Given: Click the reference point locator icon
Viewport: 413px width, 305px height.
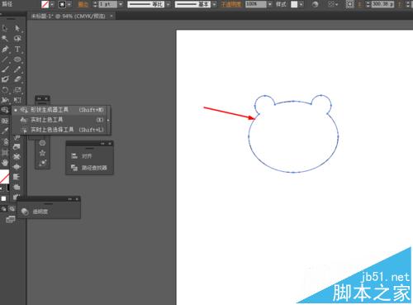Looking at the screenshot, I should (349, 4).
